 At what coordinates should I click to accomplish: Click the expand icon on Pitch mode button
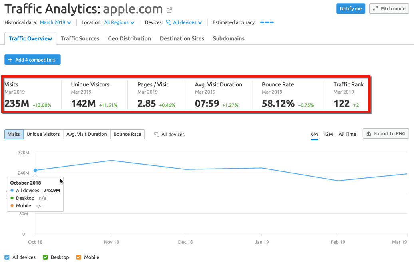pos(376,8)
